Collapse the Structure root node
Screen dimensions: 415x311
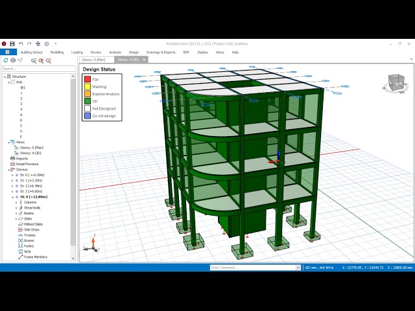tap(5, 76)
